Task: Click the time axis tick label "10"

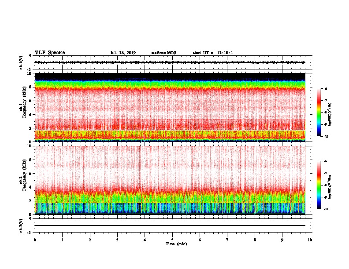Action: pyautogui.click(x=310, y=240)
